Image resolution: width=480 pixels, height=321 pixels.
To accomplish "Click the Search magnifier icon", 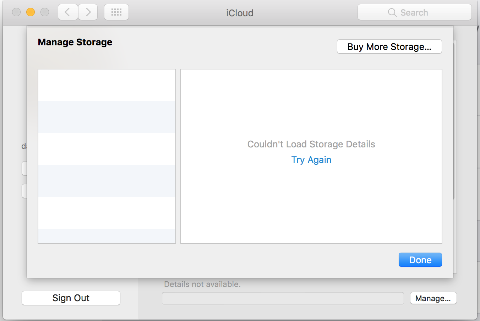I will [x=392, y=12].
